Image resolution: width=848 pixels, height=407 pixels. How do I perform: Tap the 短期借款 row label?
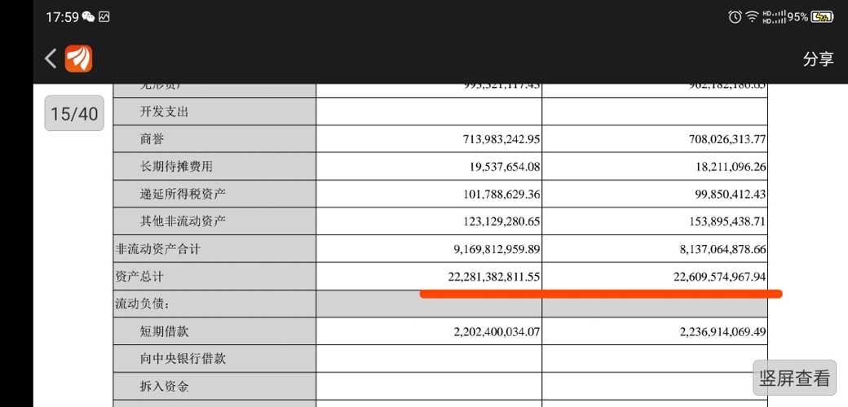(x=165, y=332)
